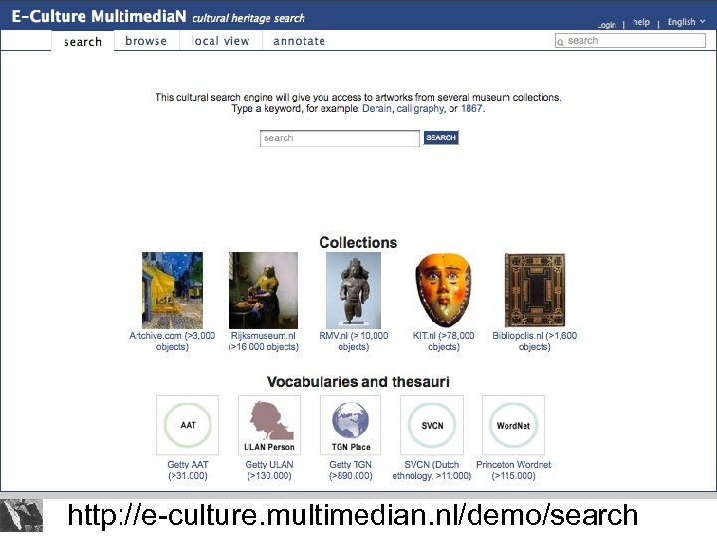Open the RMV statue thumbnail
Screen dimensions: 717x538
353,290
